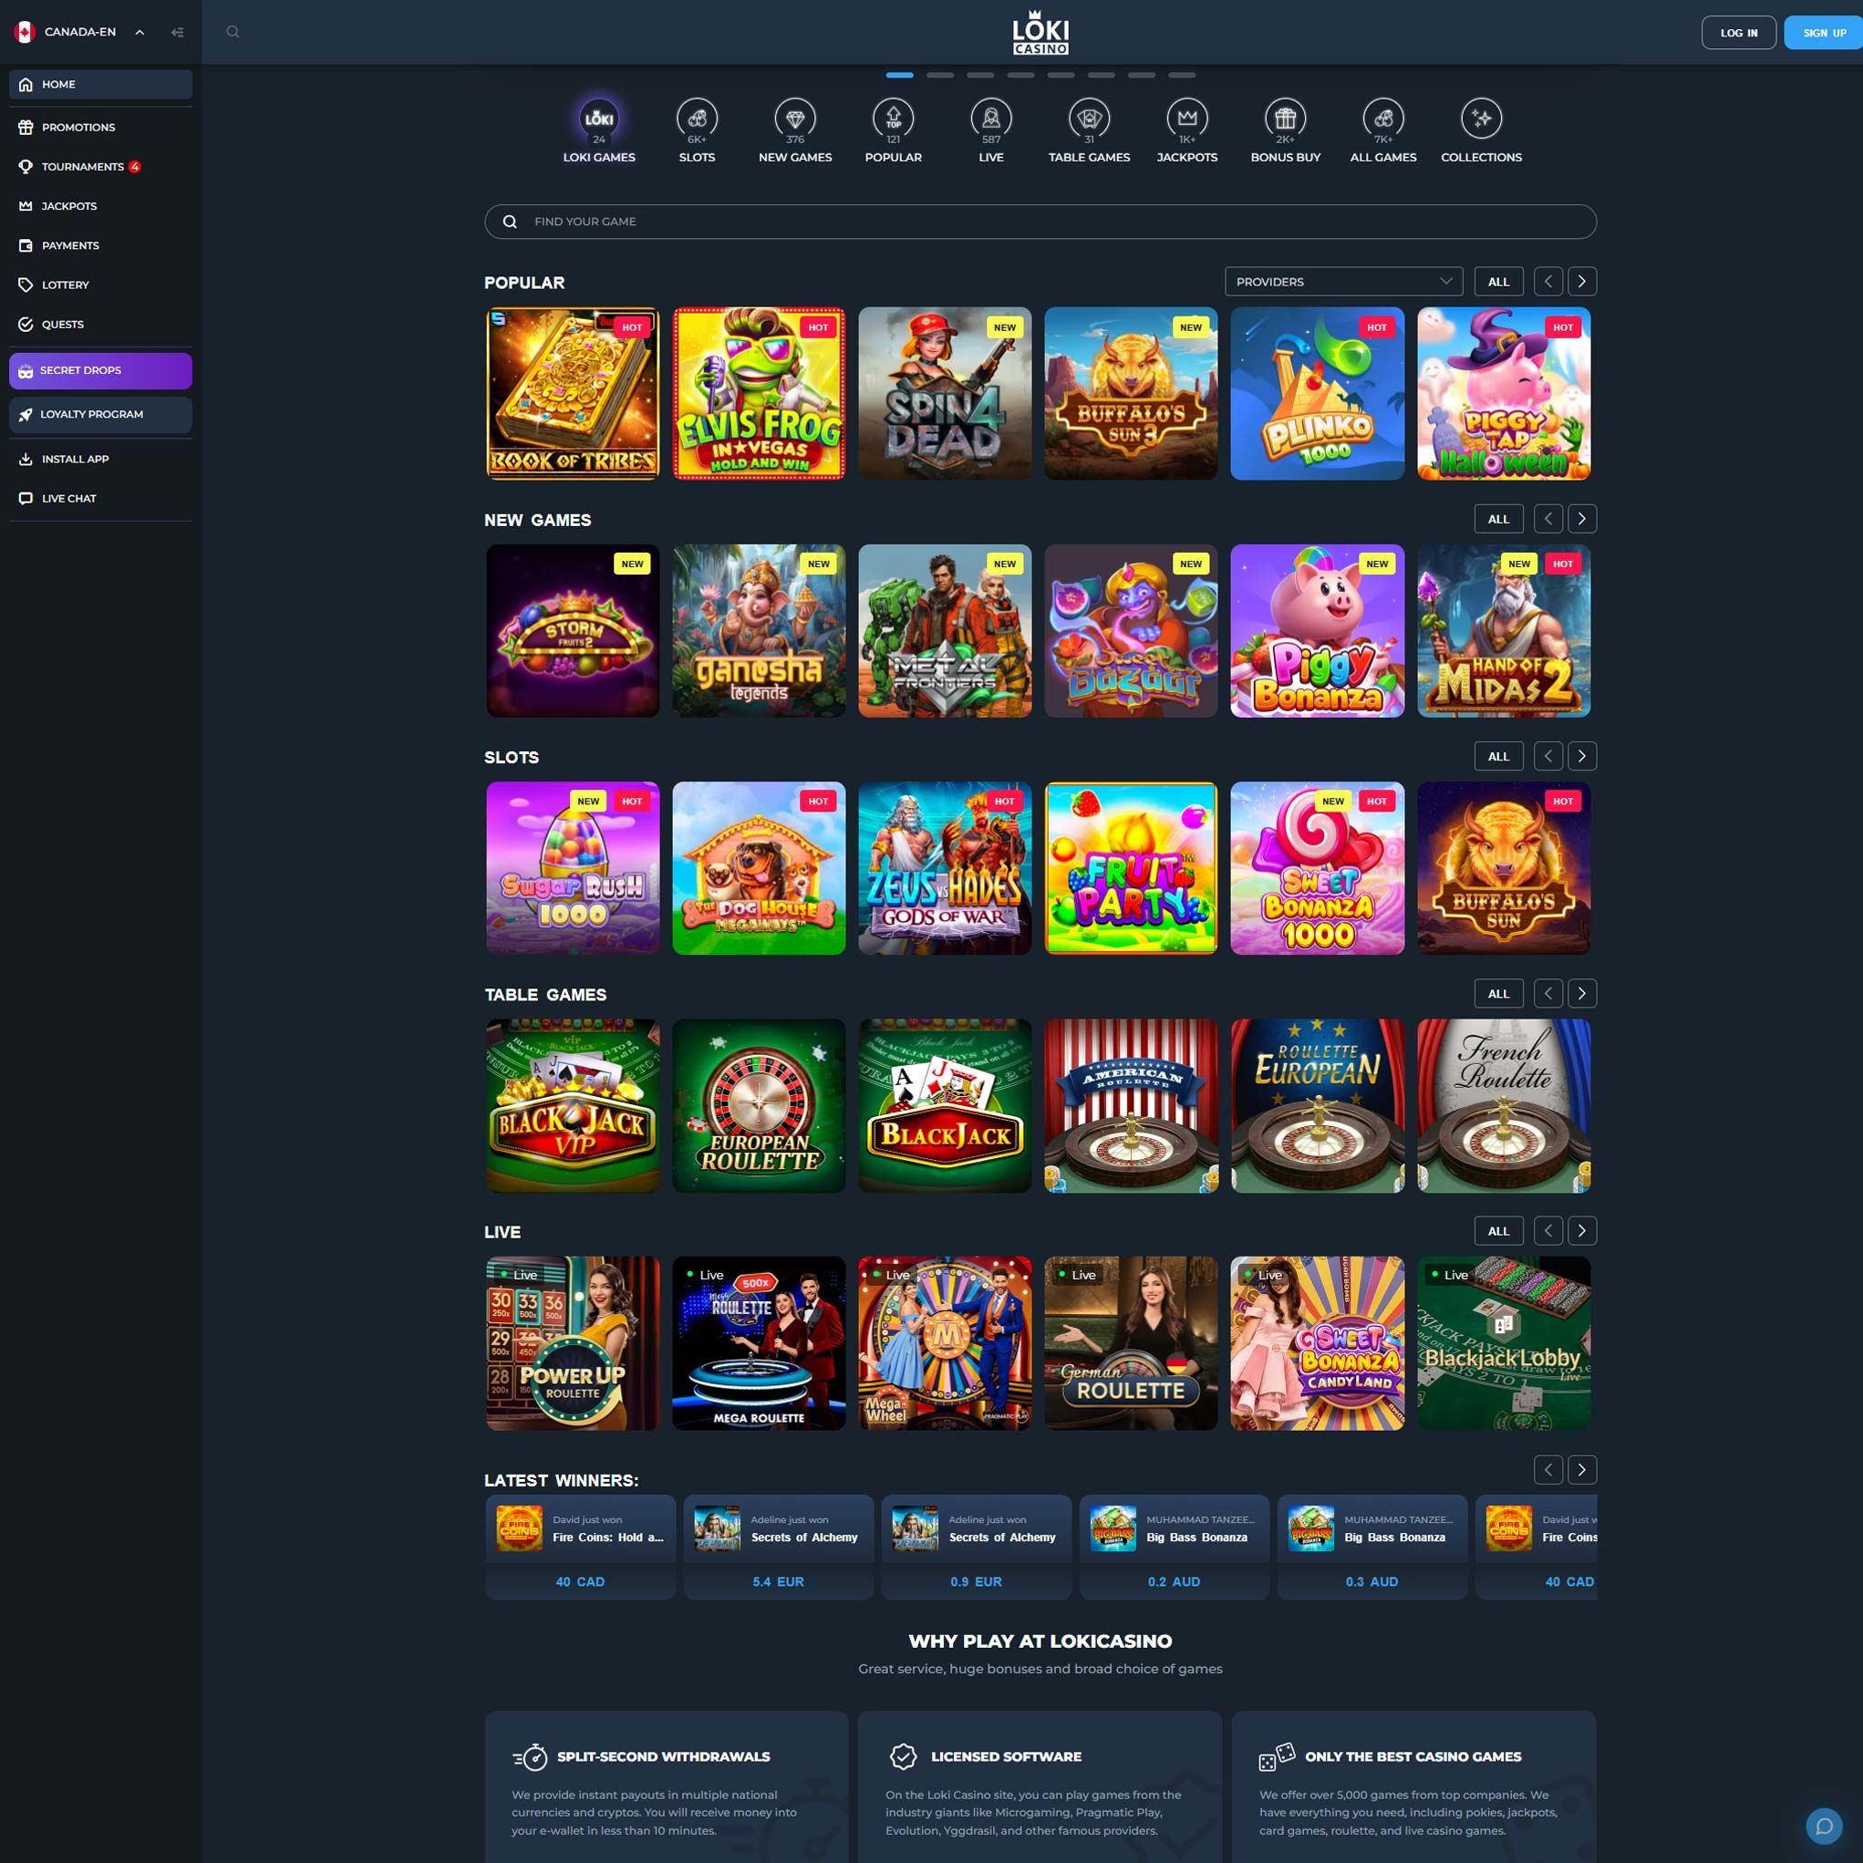This screenshot has width=1863, height=1863.
Task: Show previous Table Games with left arrow
Action: (1547, 993)
